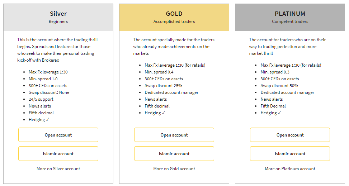The height and width of the screenshot is (186, 349).
Task: Click the Hedging checkmark in the Gold card
Action: (163, 113)
